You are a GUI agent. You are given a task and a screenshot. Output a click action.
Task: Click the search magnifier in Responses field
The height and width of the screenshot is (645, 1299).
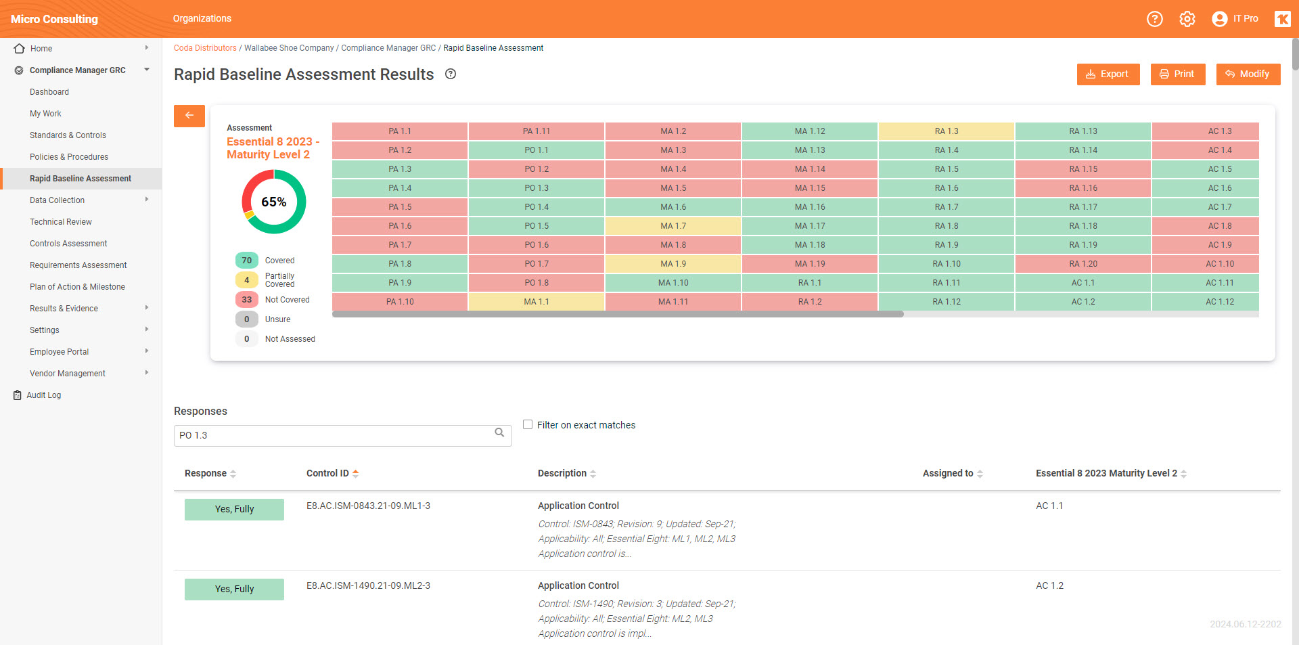(x=499, y=433)
